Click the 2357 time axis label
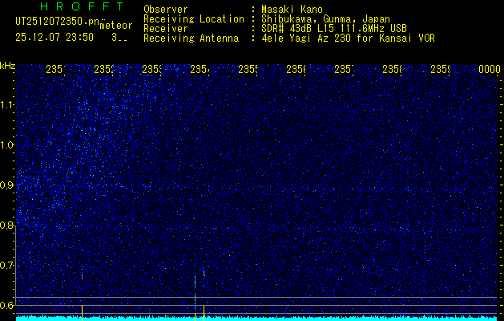The height and width of the screenshot is (321, 504). [344, 69]
